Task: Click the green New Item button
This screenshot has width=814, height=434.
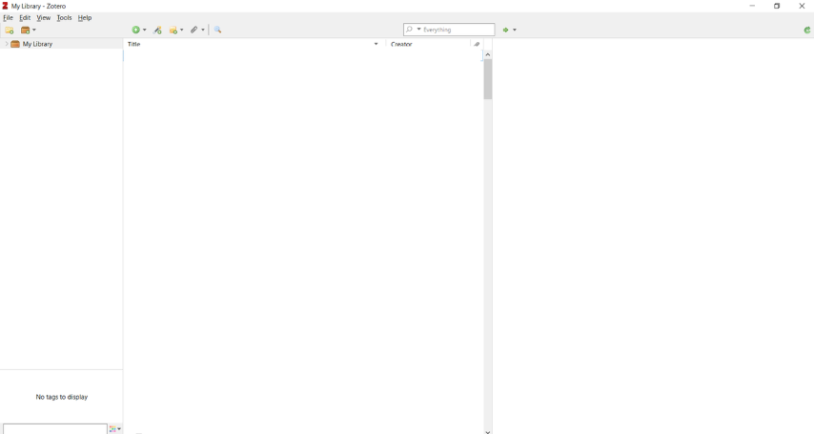Action: pos(138,31)
